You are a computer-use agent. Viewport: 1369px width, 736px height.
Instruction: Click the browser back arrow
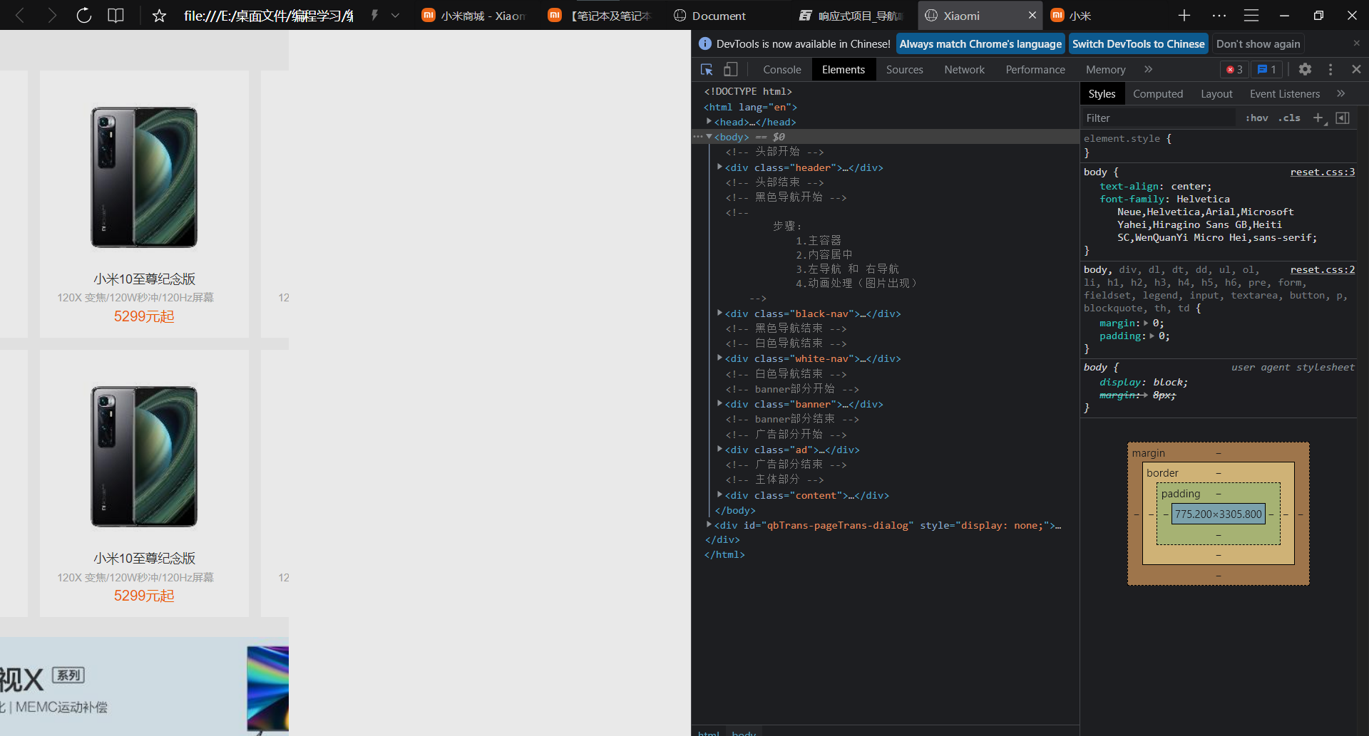pyautogui.click(x=19, y=15)
